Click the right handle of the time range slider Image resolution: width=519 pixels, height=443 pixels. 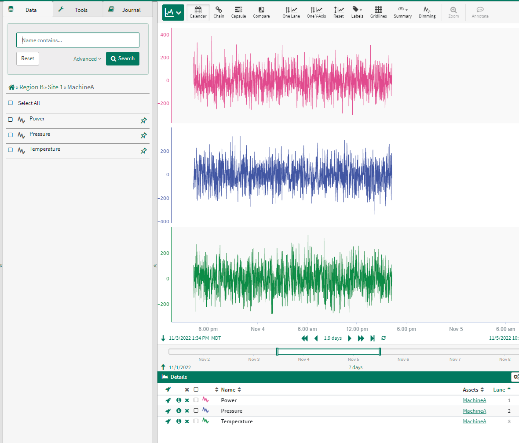coord(380,352)
